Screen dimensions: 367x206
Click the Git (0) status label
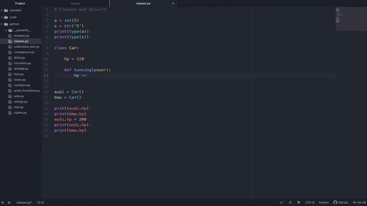[362, 203]
